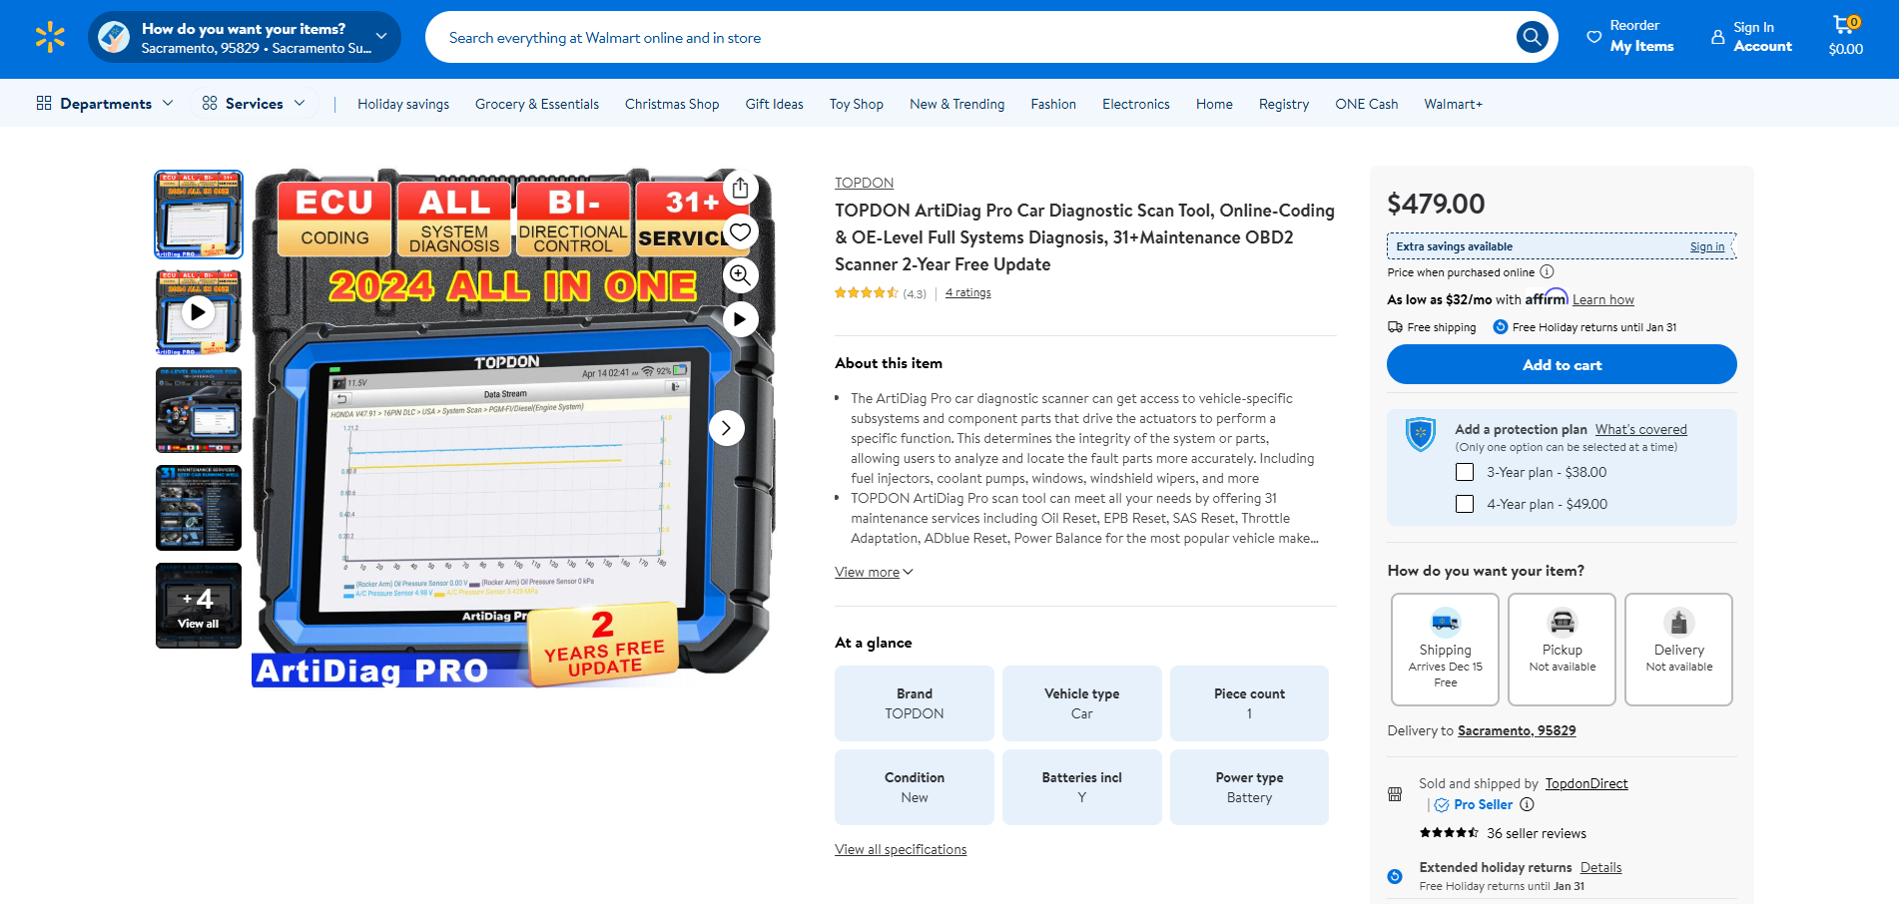This screenshot has width=1899, height=904.
Task: Open the TopdonDirect seller link
Action: tap(1586, 783)
